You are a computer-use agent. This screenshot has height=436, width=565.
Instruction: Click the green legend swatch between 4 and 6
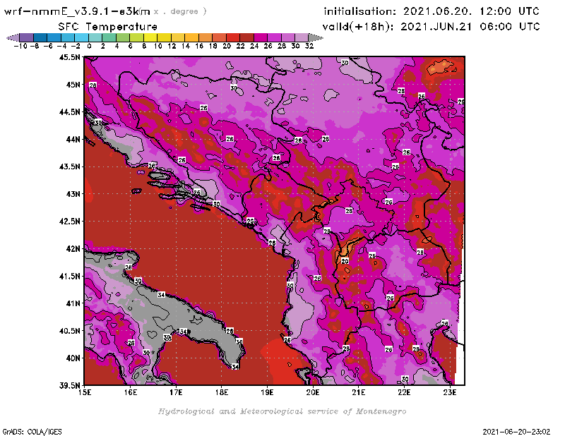tap(123, 38)
